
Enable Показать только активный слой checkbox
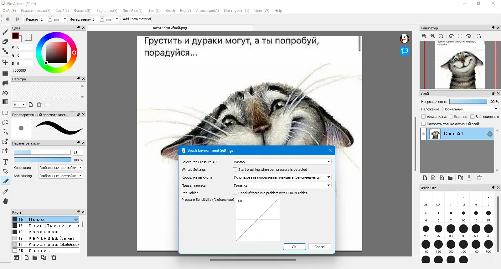coord(423,124)
